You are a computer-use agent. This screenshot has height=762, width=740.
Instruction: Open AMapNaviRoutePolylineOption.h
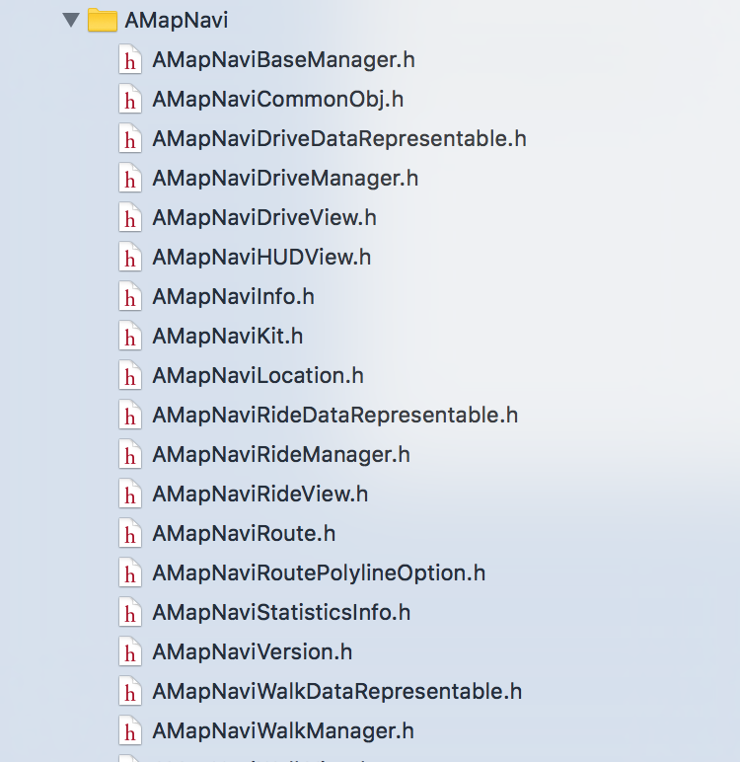319,572
